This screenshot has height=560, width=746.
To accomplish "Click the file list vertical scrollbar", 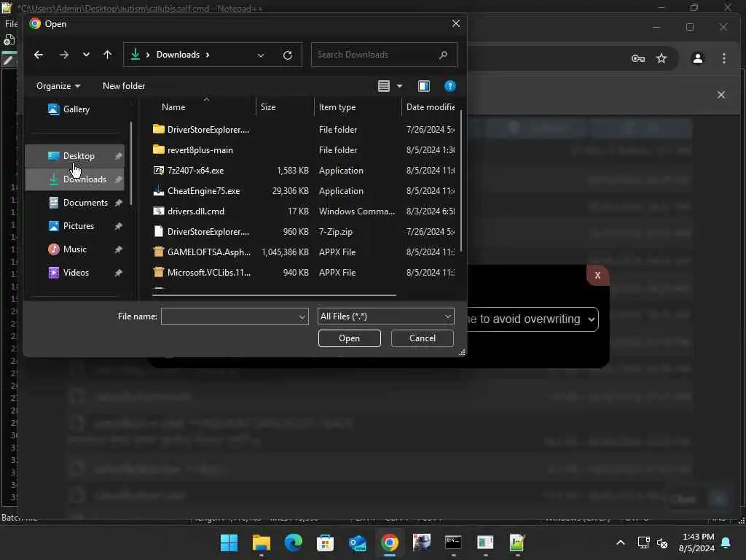I will 461,181.
